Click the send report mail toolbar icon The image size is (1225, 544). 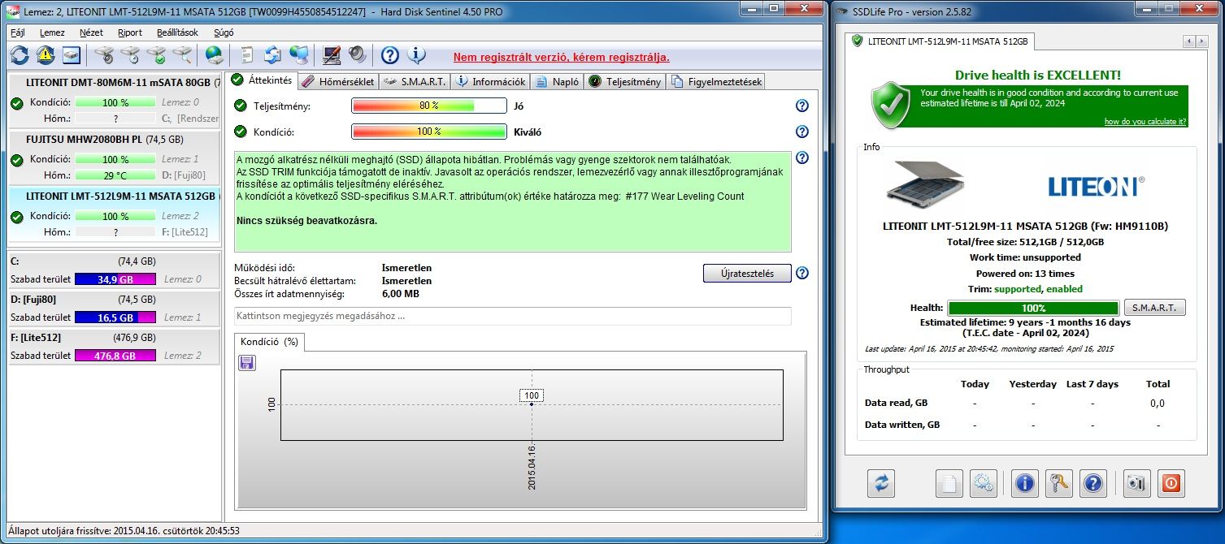tap(273, 55)
